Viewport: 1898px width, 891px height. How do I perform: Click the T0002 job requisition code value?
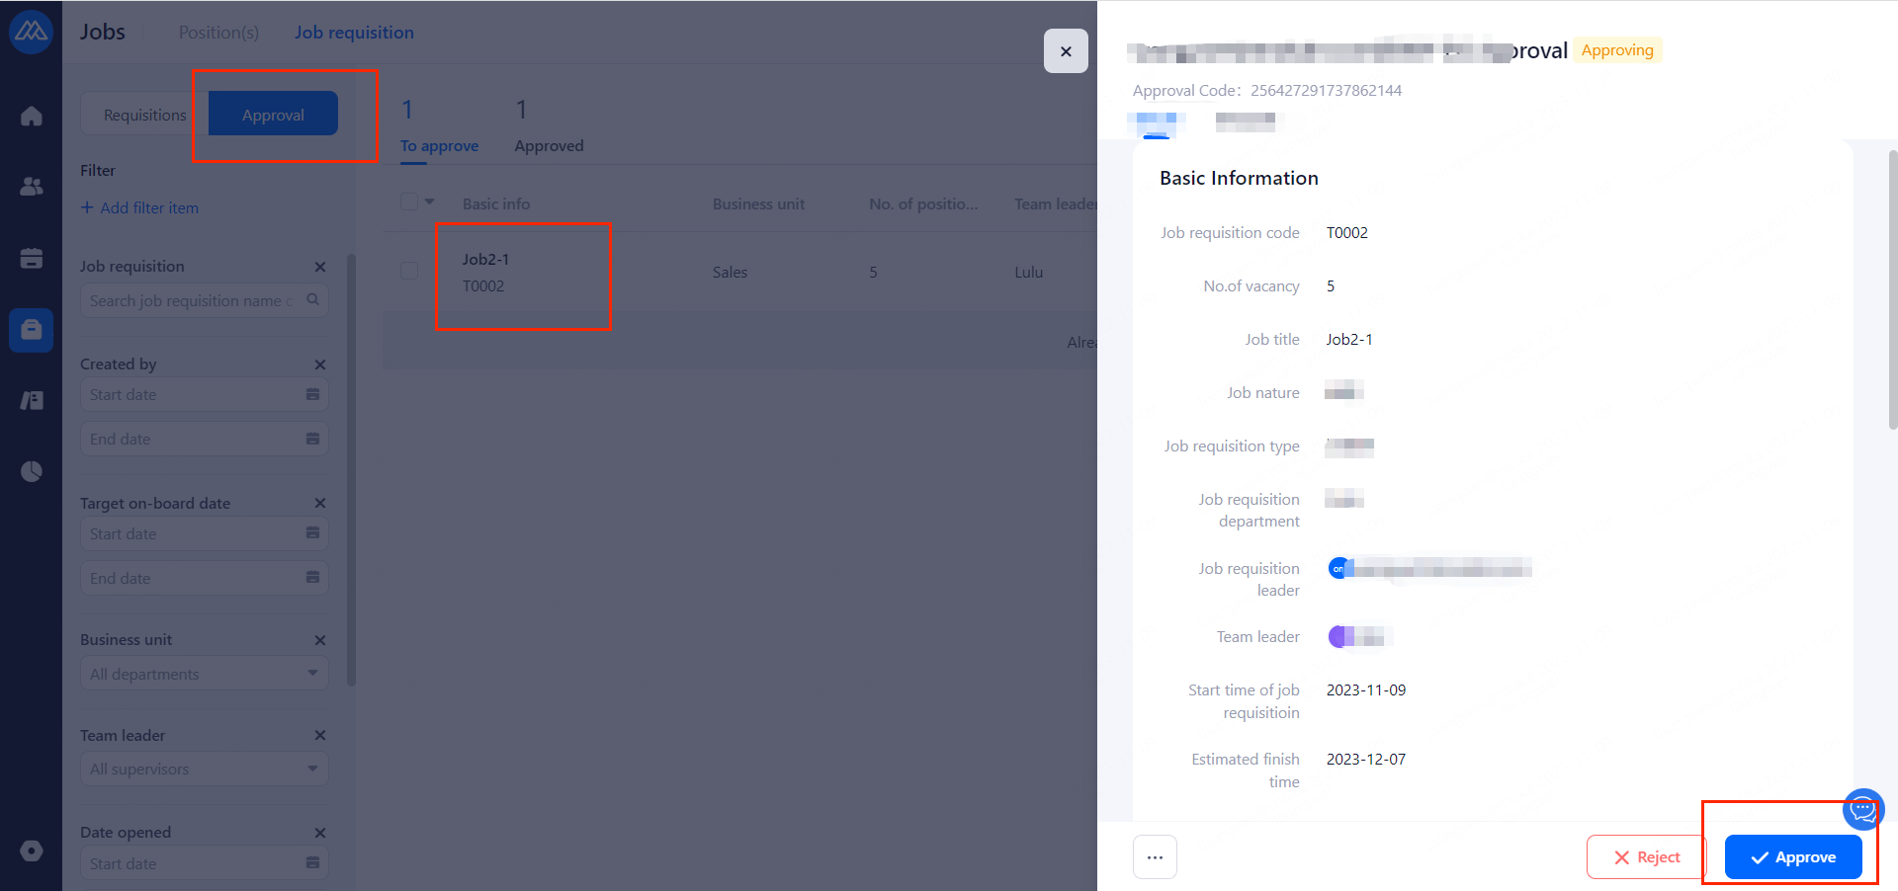(x=1347, y=233)
